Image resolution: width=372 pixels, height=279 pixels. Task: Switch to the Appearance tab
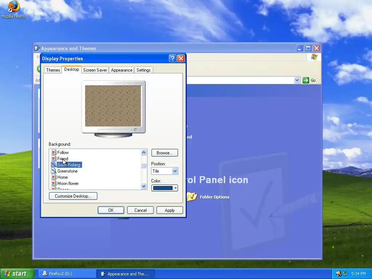click(x=121, y=70)
